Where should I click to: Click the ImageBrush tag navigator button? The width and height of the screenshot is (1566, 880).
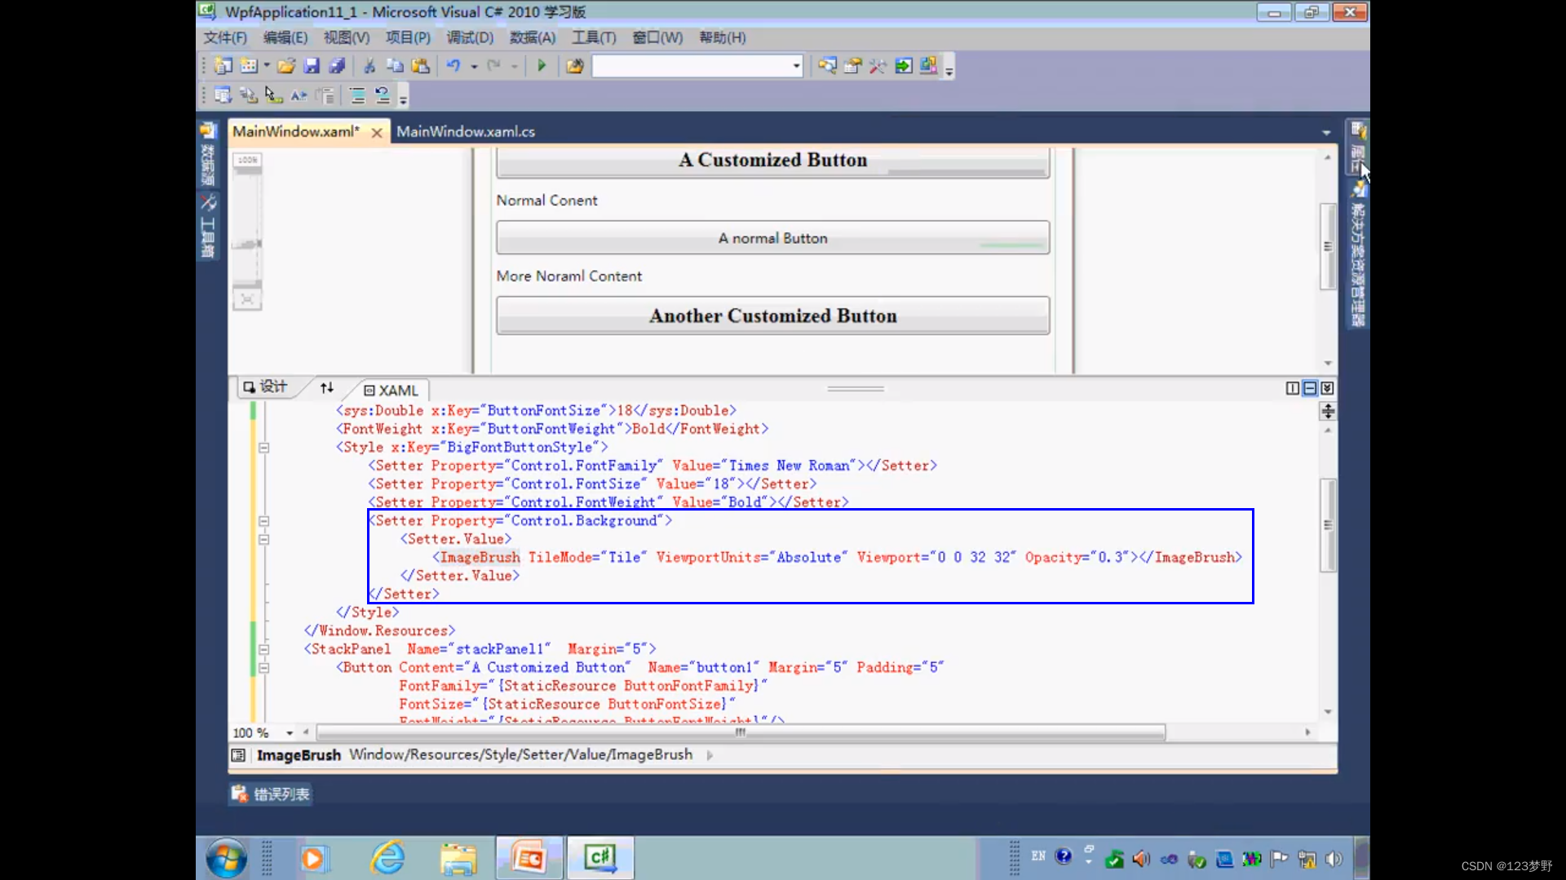pos(299,755)
